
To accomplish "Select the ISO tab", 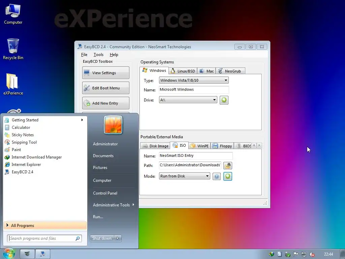I will point(179,145).
